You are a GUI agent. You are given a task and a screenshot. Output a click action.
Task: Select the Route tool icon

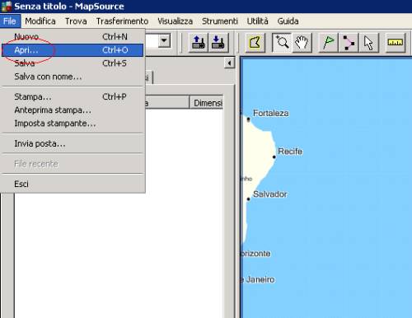pyautogui.click(x=349, y=43)
